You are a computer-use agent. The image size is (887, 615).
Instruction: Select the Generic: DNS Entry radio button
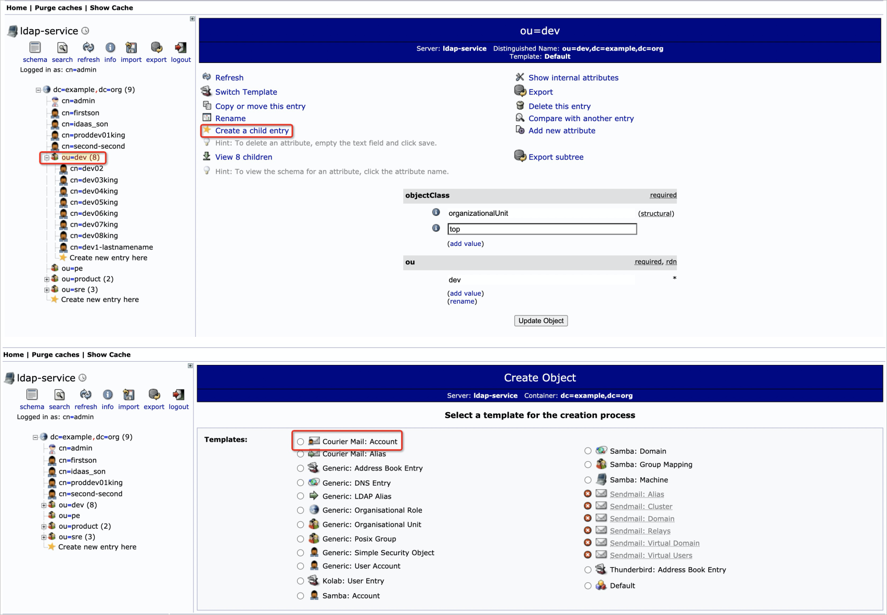pyautogui.click(x=300, y=483)
